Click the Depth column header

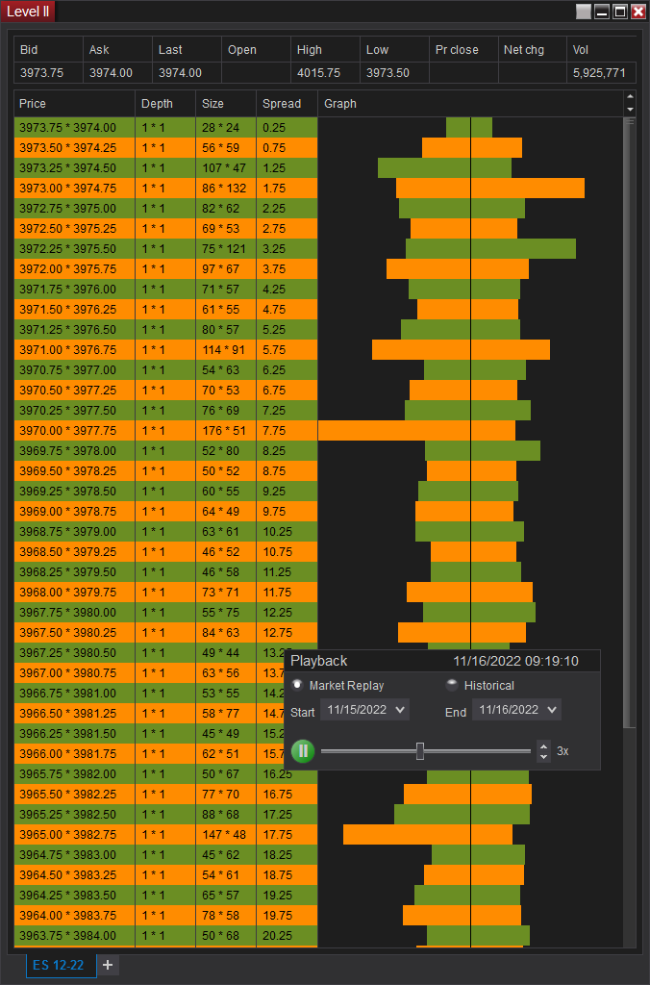coord(165,104)
